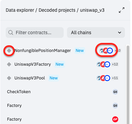Viewport: 132px width, 124px height.
Task: Click the red OP chain badge beside Factory
Action: (x=115, y=119)
